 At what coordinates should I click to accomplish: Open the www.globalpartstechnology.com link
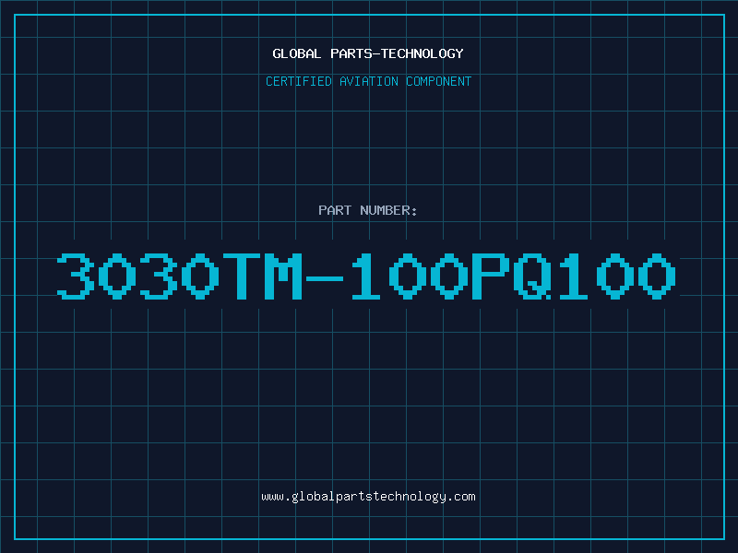point(368,497)
